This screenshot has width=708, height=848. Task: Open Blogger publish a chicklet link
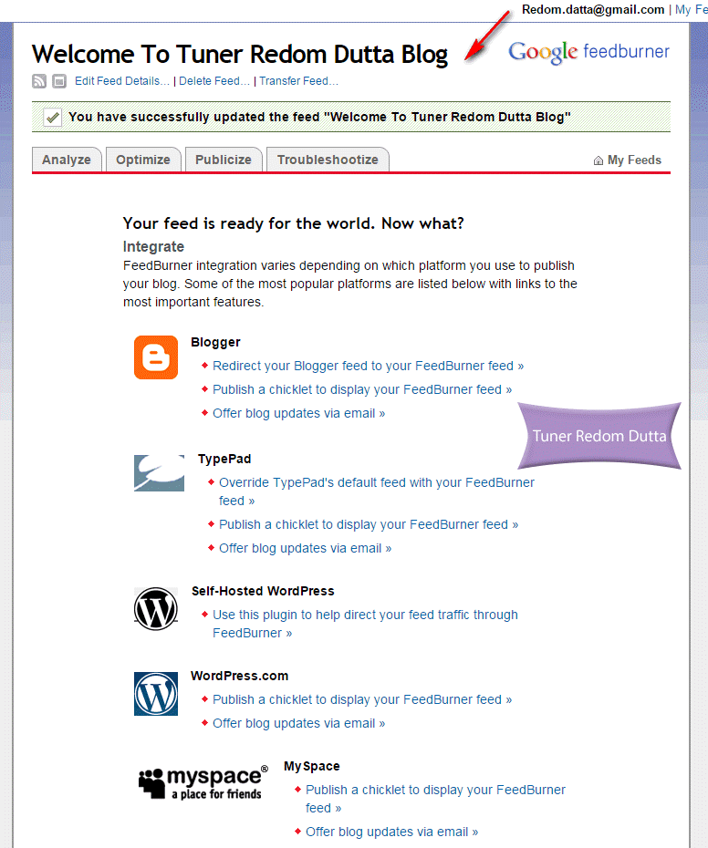(362, 390)
